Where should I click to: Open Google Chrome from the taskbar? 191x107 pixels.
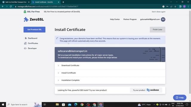82,104
